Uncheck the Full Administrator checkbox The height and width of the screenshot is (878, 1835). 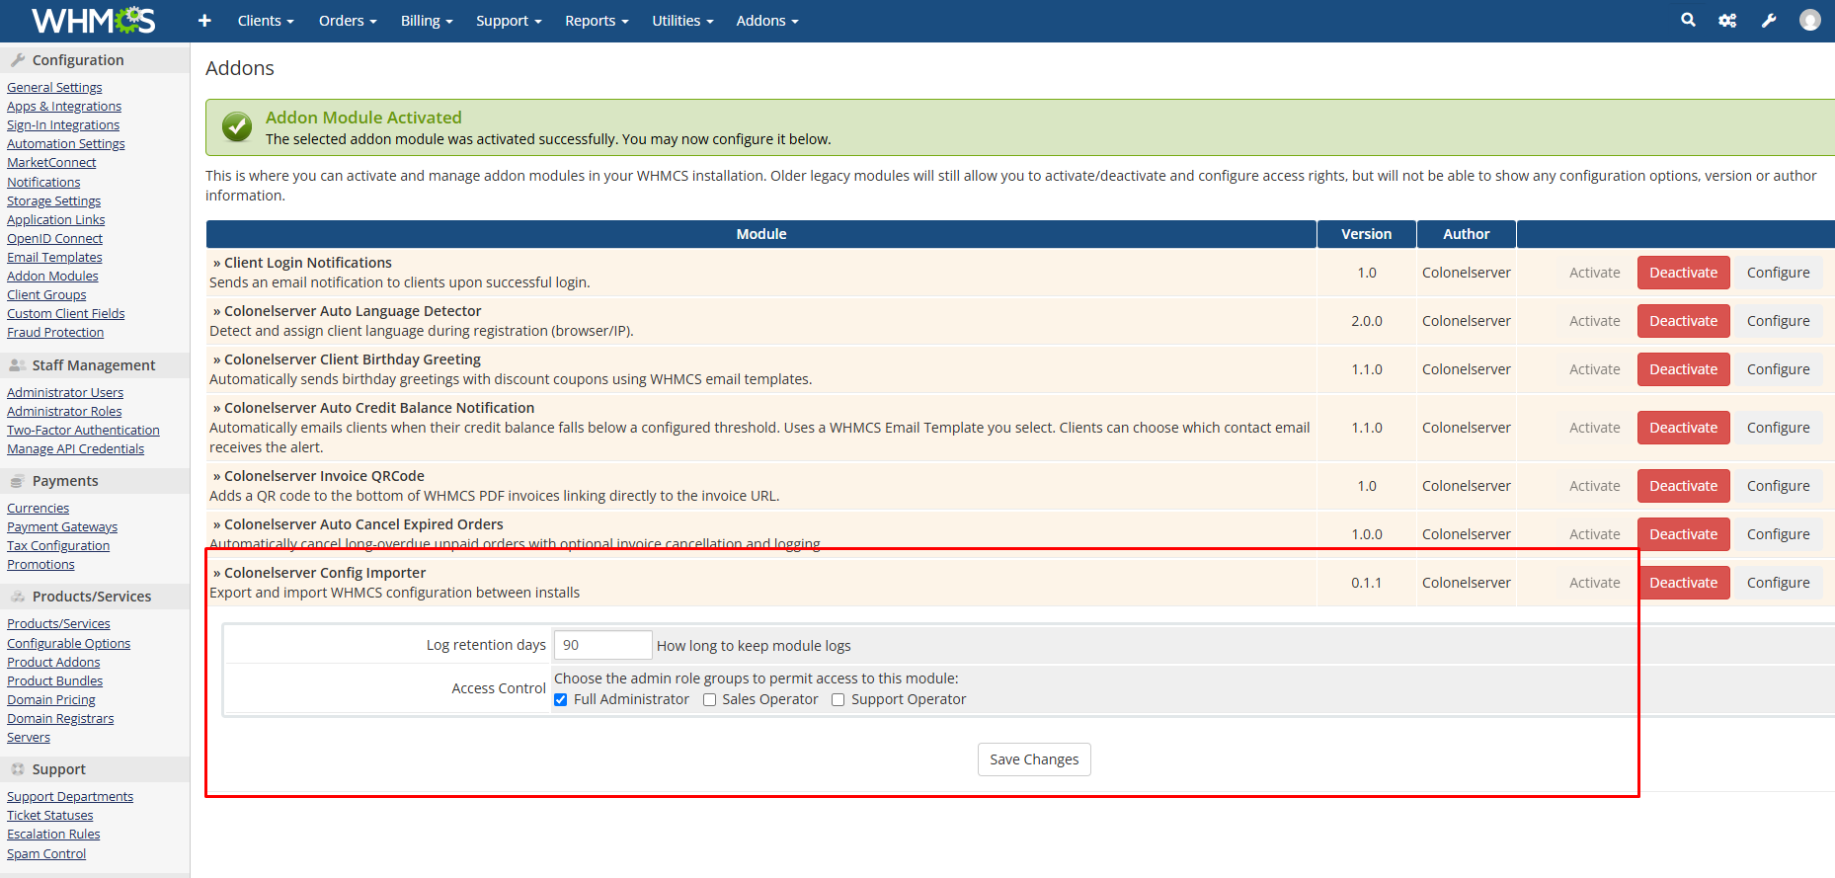coord(561,700)
